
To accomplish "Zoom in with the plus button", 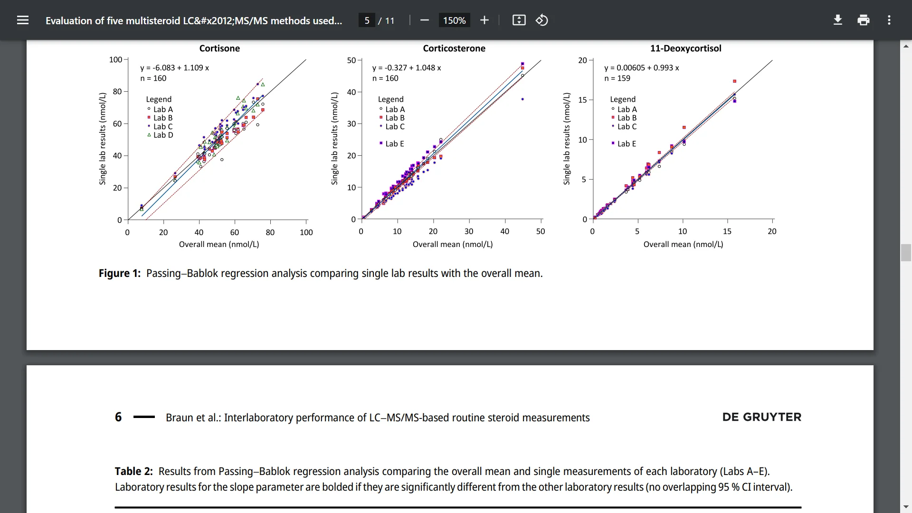I will (484, 20).
